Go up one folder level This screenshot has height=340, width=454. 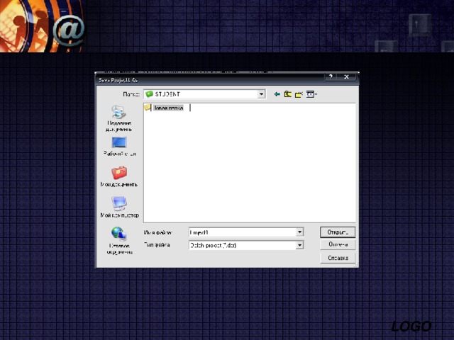point(288,93)
